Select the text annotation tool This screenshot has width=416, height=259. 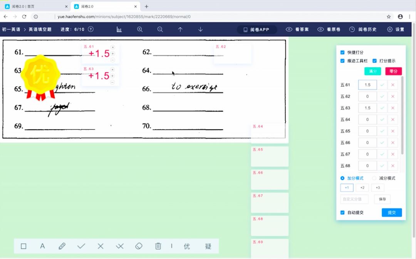click(42, 246)
